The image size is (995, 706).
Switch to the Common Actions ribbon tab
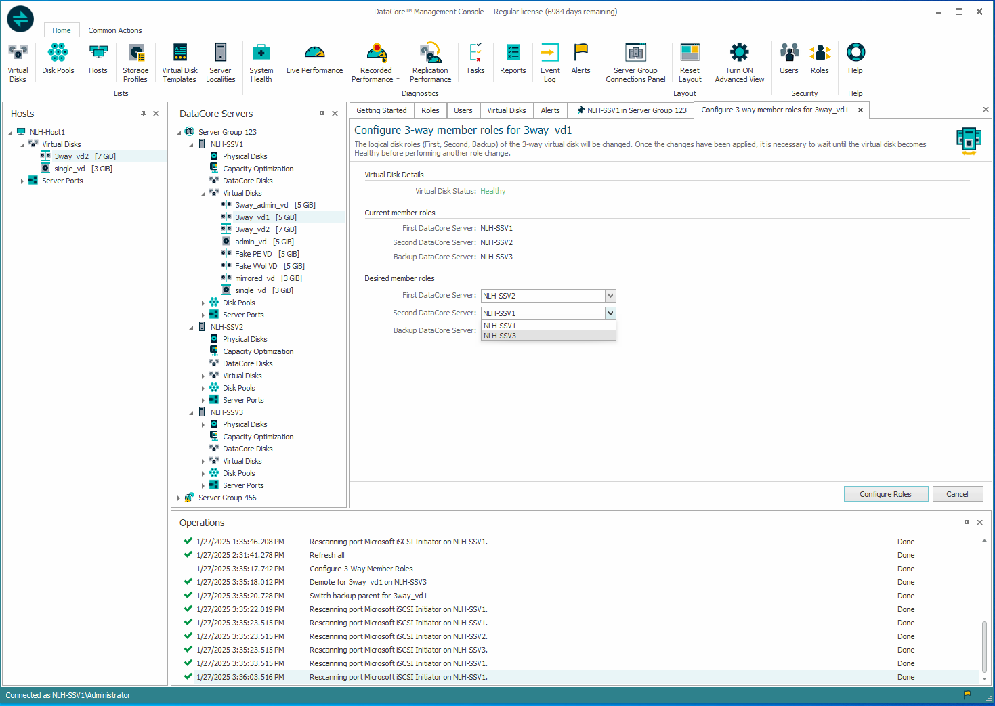[114, 30]
